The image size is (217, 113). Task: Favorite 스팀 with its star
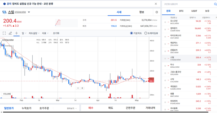click(x=165, y=59)
